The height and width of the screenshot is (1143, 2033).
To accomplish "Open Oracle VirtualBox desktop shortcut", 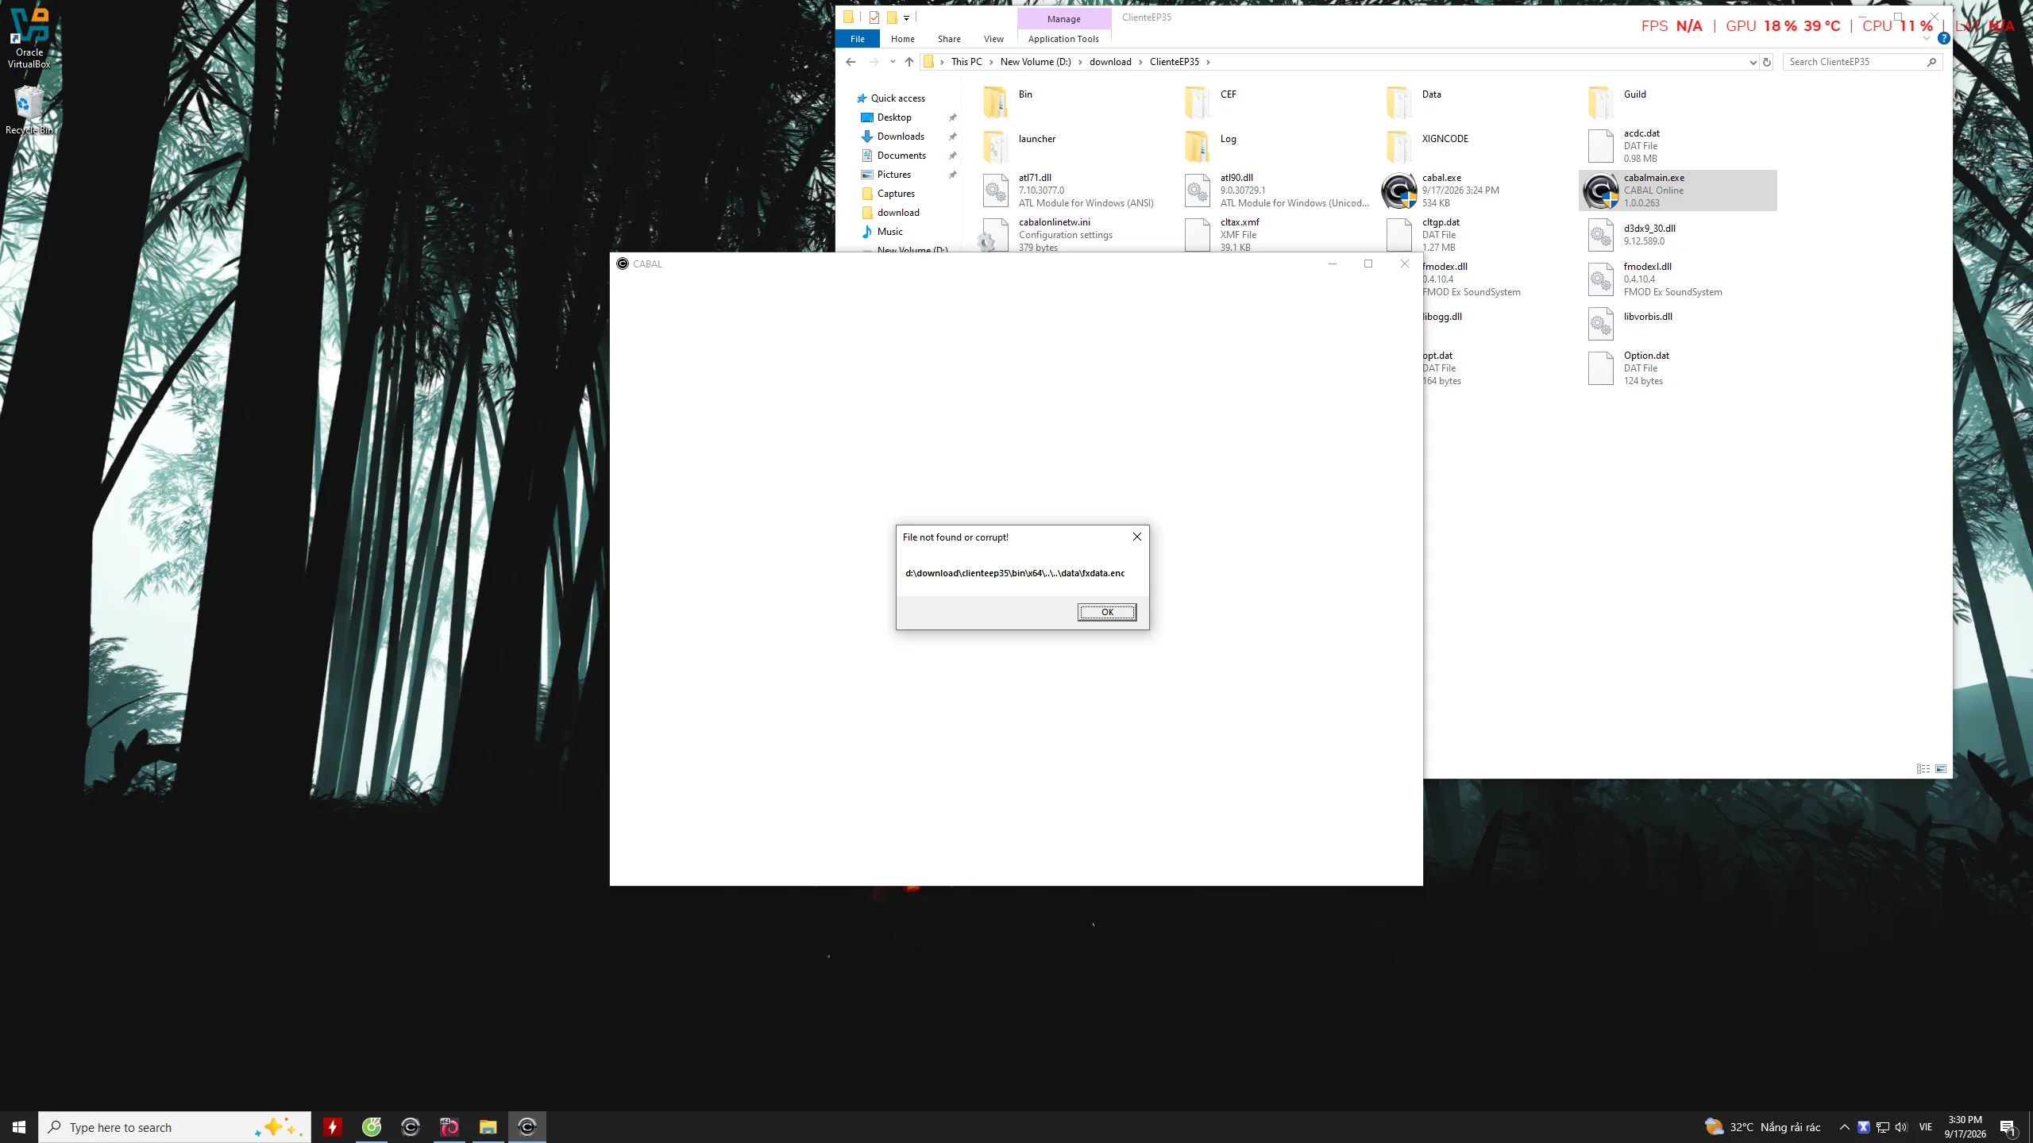I will click(x=29, y=38).
